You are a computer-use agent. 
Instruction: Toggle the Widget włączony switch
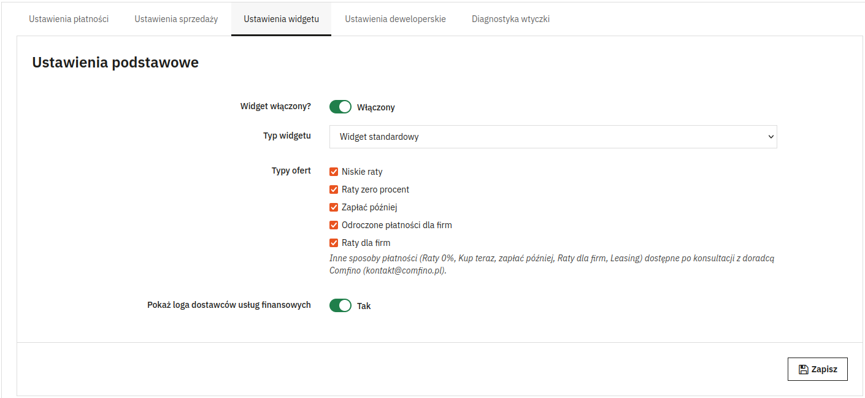tap(340, 107)
